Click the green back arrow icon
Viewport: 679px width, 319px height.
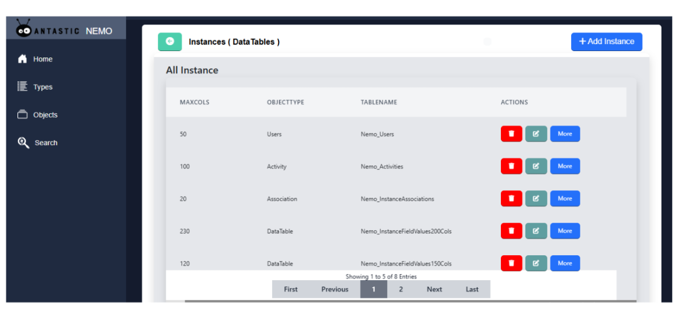pos(169,42)
